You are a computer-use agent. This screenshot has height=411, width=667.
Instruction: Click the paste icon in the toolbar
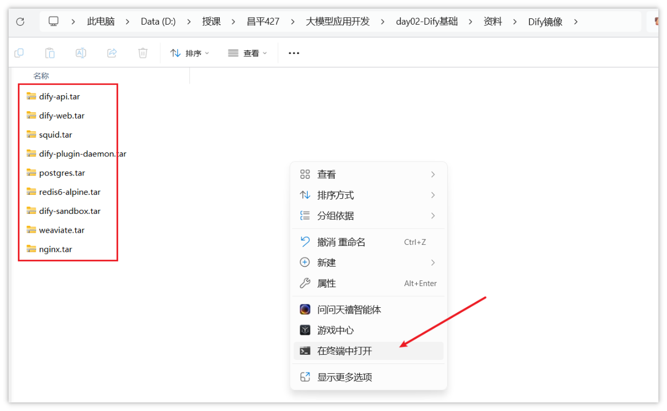50,53
